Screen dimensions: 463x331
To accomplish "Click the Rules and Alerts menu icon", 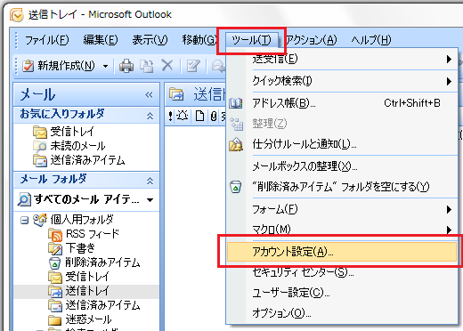I will click(236, 144).
